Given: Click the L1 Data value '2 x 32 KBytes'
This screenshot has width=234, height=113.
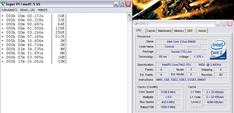Looking at the screenshot, I should (x=215, y=92).
